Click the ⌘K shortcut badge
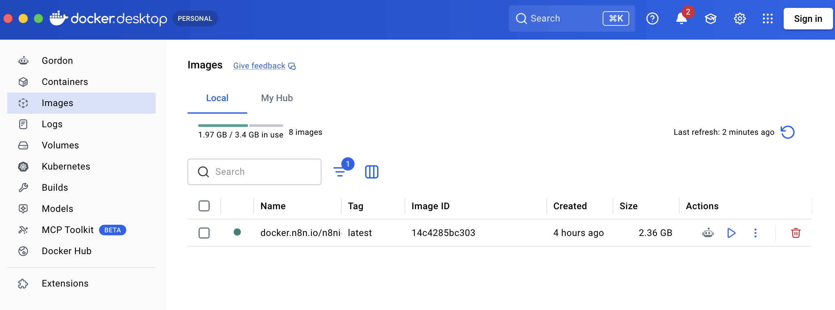The height and width of the screenshot is (310, 835). [616, 19]
